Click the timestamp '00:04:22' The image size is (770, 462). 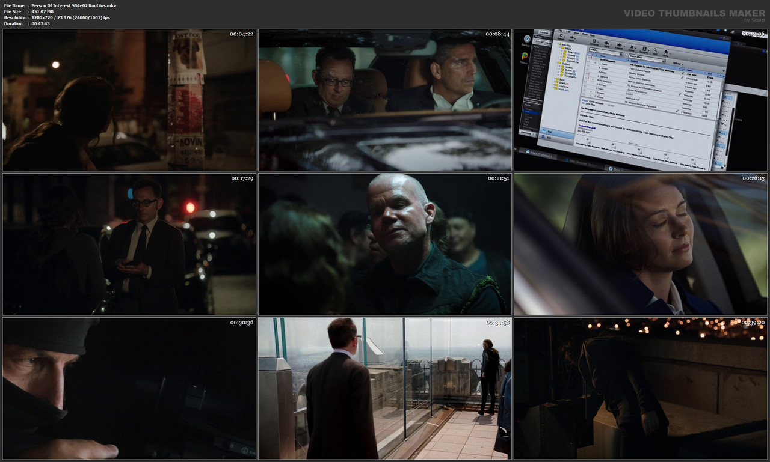click(241, 34)
